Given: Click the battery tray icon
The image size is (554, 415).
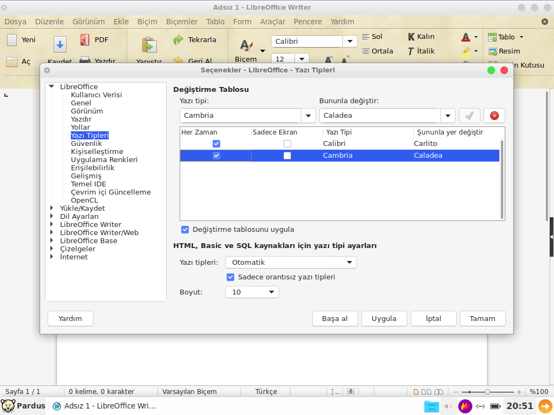Looking at the screenshot, I should 496,406.
